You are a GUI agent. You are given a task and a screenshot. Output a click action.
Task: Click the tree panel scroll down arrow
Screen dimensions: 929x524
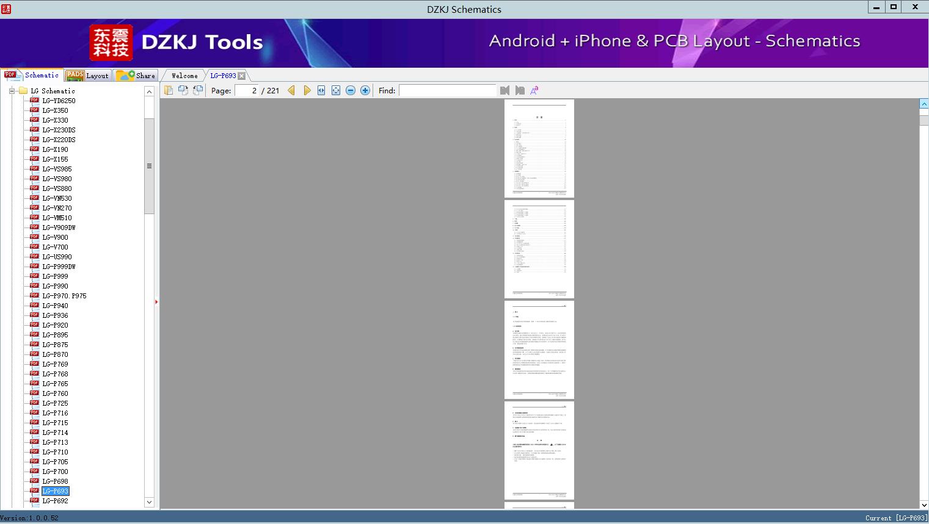[x=149, y=502]
